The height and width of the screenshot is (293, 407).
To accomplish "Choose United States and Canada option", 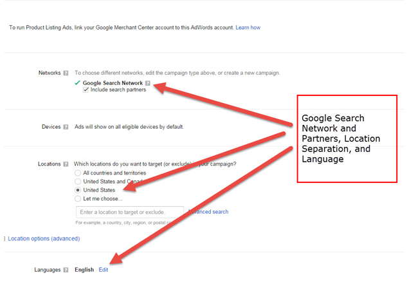I will tap(78, 182).
